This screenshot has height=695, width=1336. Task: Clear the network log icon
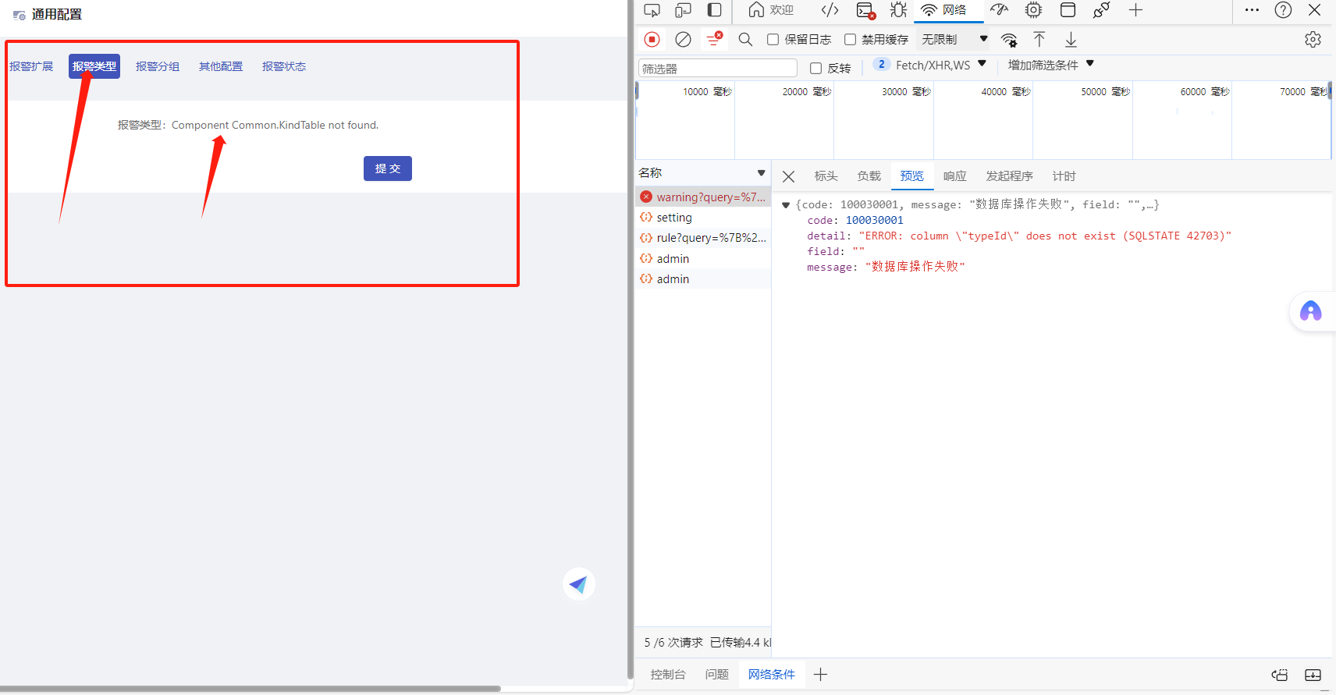tap(683, 39)
